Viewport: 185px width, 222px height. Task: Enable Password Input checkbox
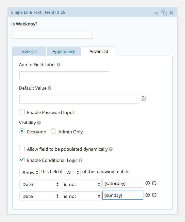[22, 112]
